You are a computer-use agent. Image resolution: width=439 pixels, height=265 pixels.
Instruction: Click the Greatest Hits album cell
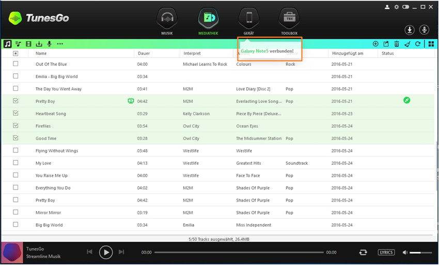248,163
